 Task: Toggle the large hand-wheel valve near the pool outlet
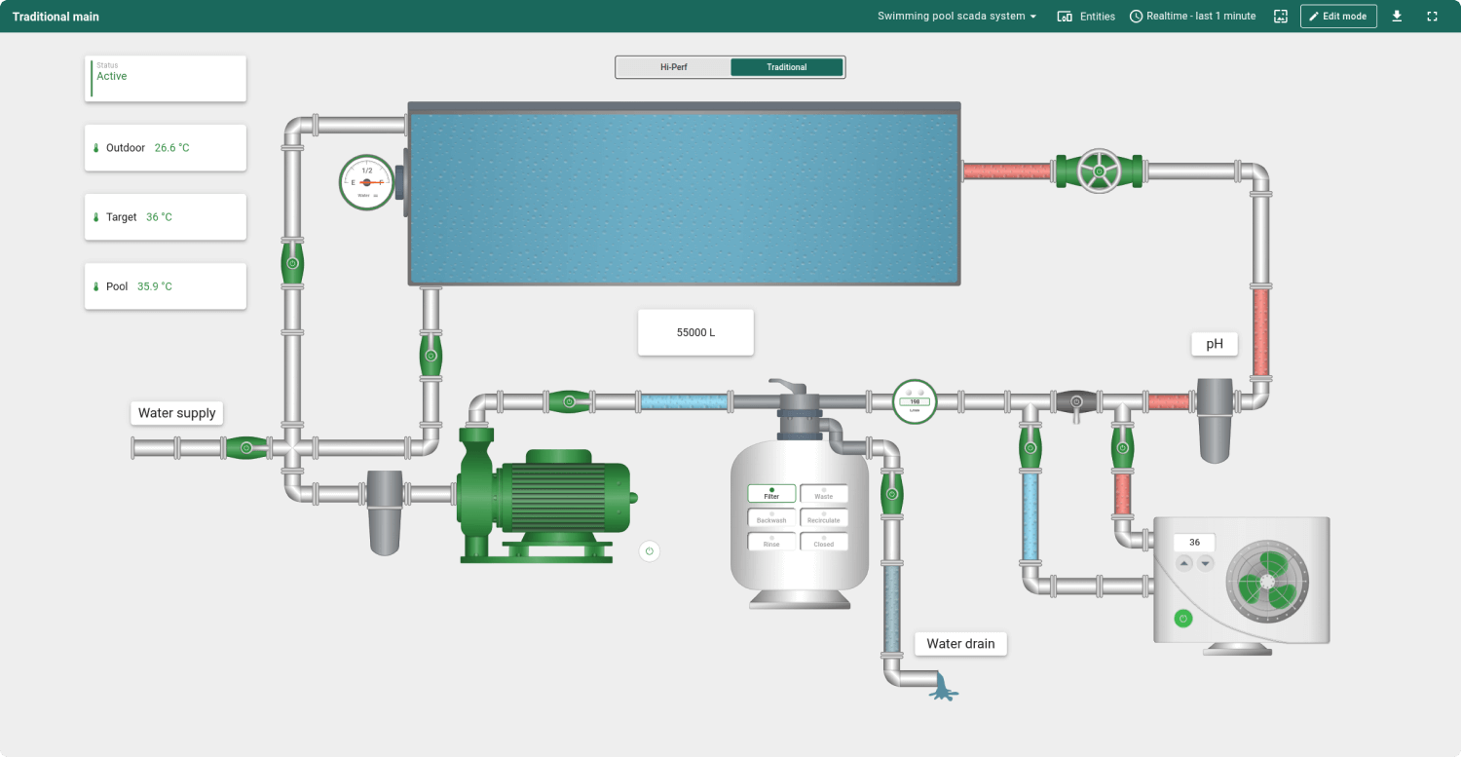(x=1099, y=171)
